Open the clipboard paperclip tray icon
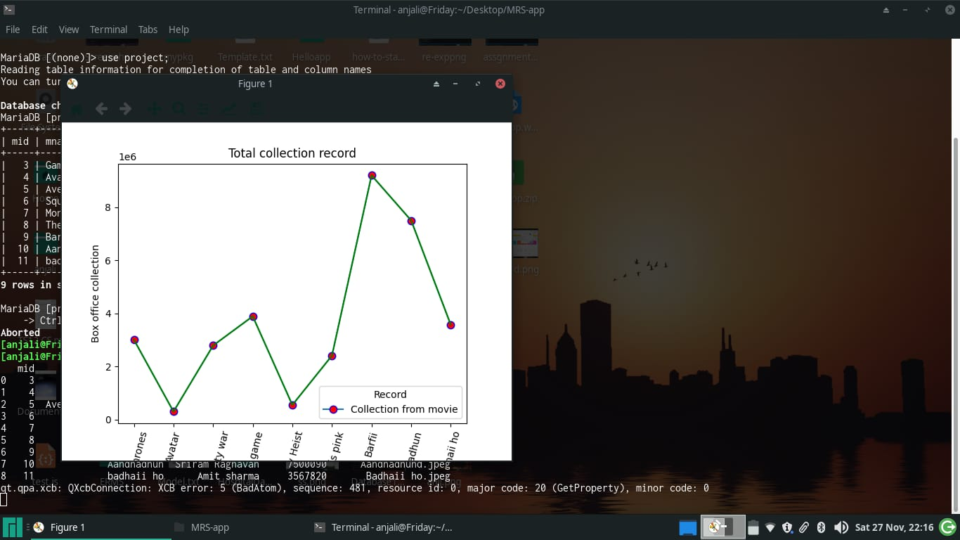This screenshot has height=540, width=960. click(x=804, y=527)
